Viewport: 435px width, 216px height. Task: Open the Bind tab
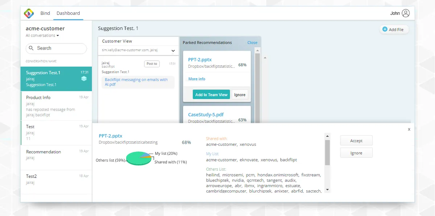(45, 13)
